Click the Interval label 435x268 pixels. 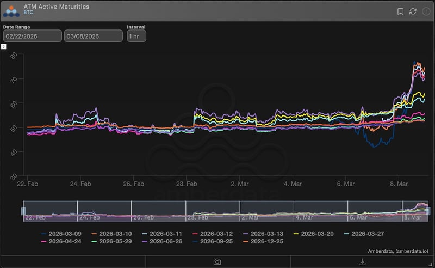tap(136, 27)
